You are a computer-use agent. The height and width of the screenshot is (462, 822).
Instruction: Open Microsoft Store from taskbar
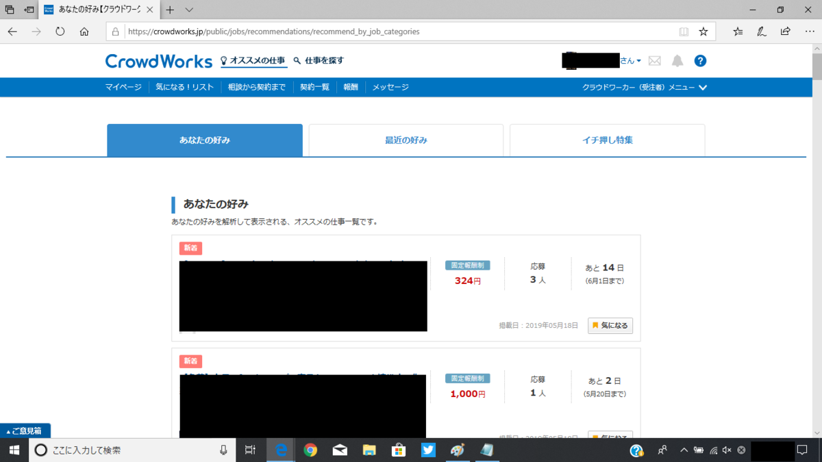tap(399, 450)
